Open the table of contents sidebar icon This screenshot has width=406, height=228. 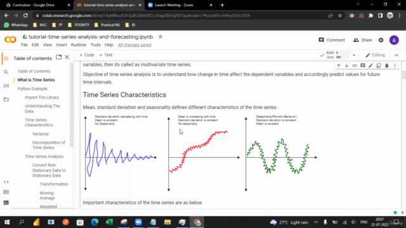pyautogui.click(x=6, y=58)
